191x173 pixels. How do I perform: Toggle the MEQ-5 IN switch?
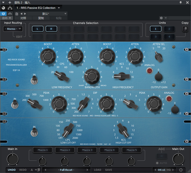[15, 104]
